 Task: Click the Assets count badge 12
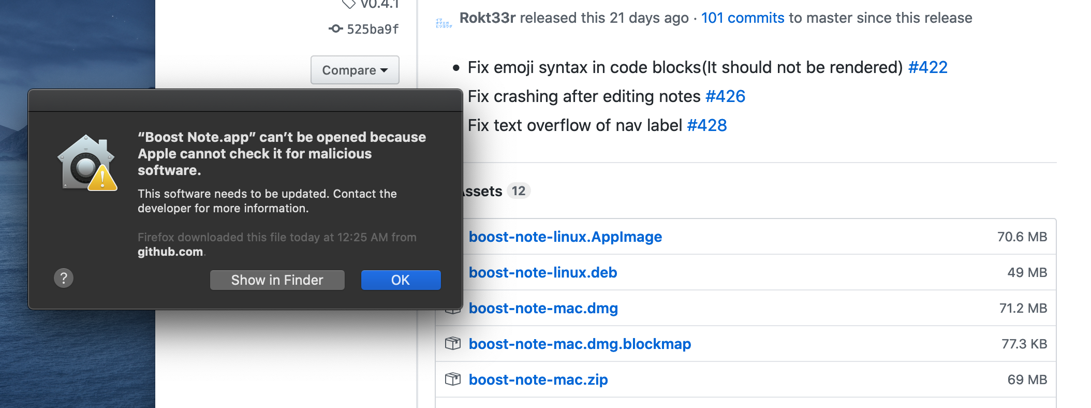coord(519,191)
